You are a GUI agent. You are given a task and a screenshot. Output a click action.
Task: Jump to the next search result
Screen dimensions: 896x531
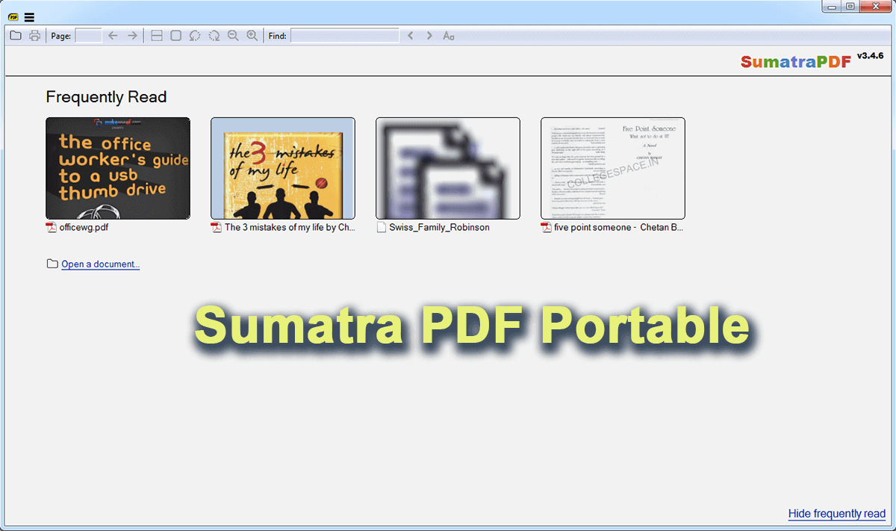coord(429,35)
